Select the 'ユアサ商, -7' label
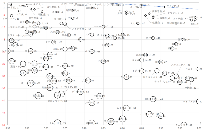Viewport: 204px width, 134px height. tap(180, 19)
